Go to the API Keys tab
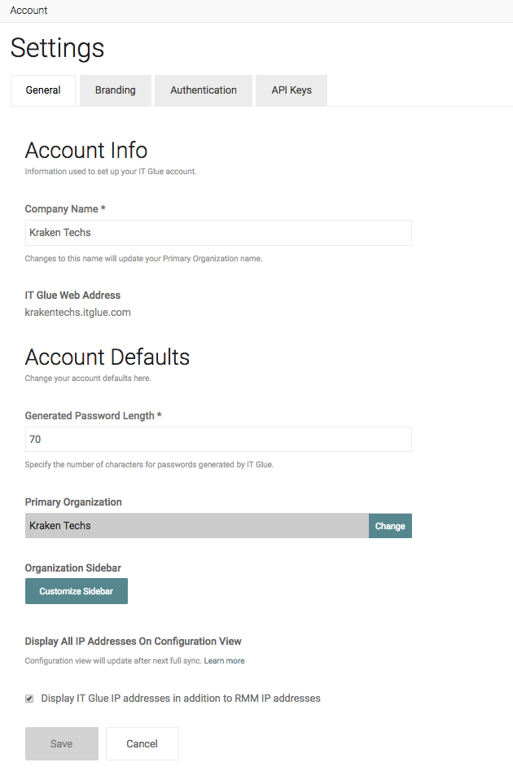 (292, 90)
